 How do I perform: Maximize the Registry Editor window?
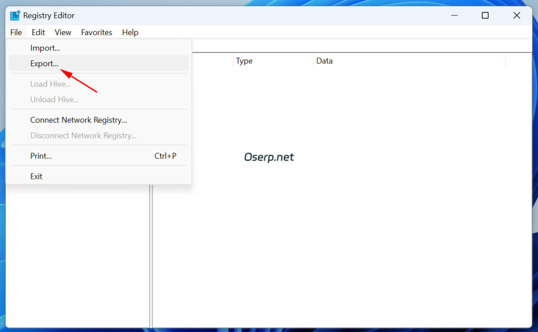coord(484,15)
